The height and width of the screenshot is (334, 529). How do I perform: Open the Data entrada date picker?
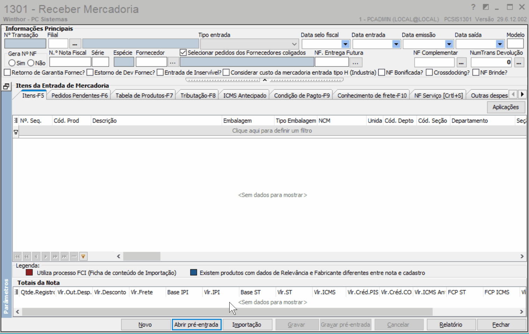pyautogui.click(x=396, y=44)
